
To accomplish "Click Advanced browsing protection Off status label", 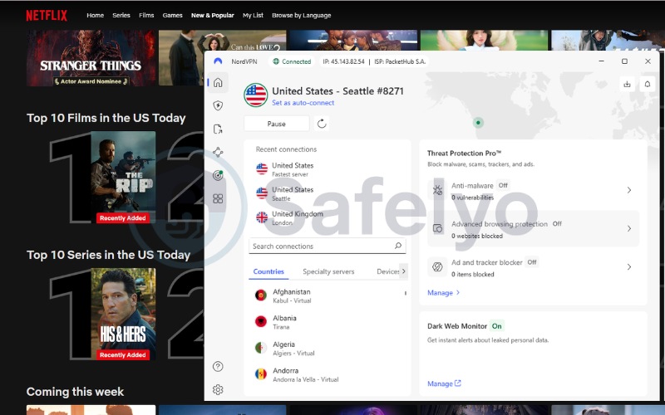I will 557,223.
